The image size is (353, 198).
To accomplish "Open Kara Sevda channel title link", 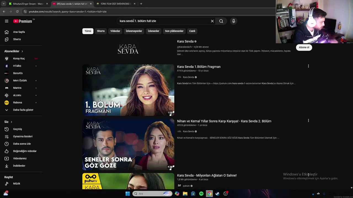I will 185,42.
